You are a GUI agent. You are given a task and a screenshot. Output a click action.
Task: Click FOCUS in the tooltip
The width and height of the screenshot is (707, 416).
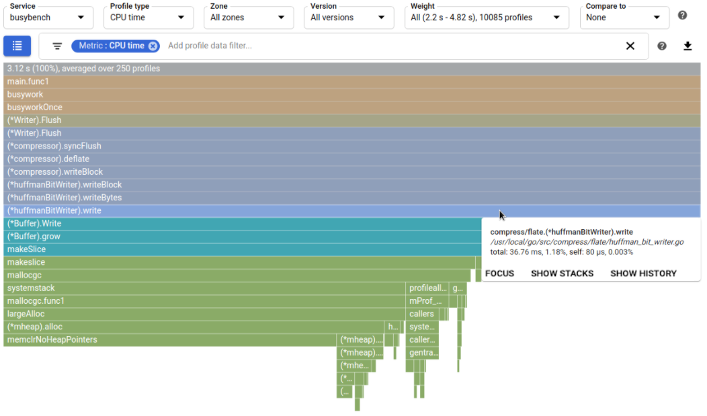click(499, 274)
